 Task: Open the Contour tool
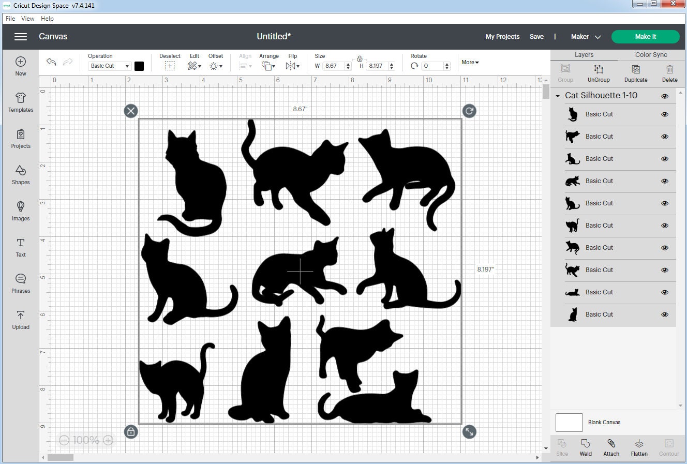tap(669, 447)
